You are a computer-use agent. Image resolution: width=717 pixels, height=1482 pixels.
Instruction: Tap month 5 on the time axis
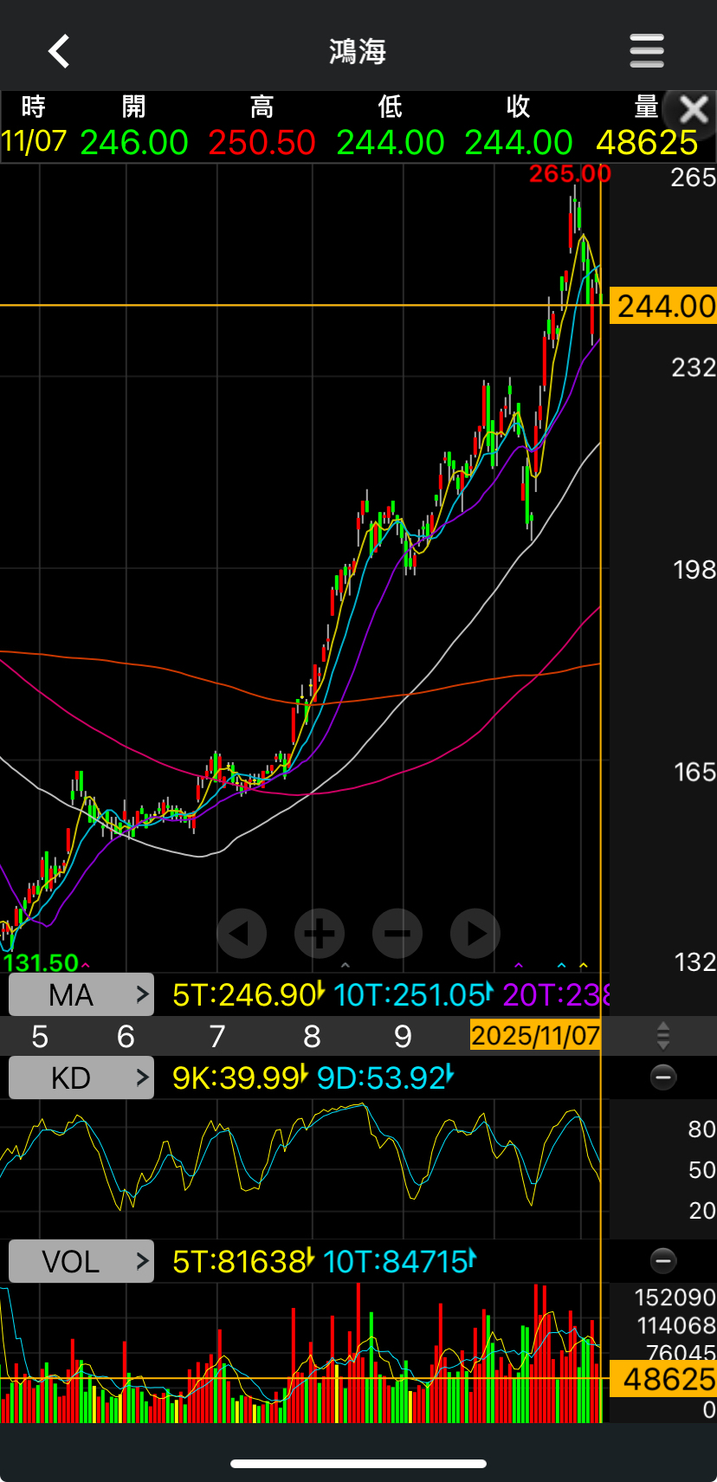40,1036
